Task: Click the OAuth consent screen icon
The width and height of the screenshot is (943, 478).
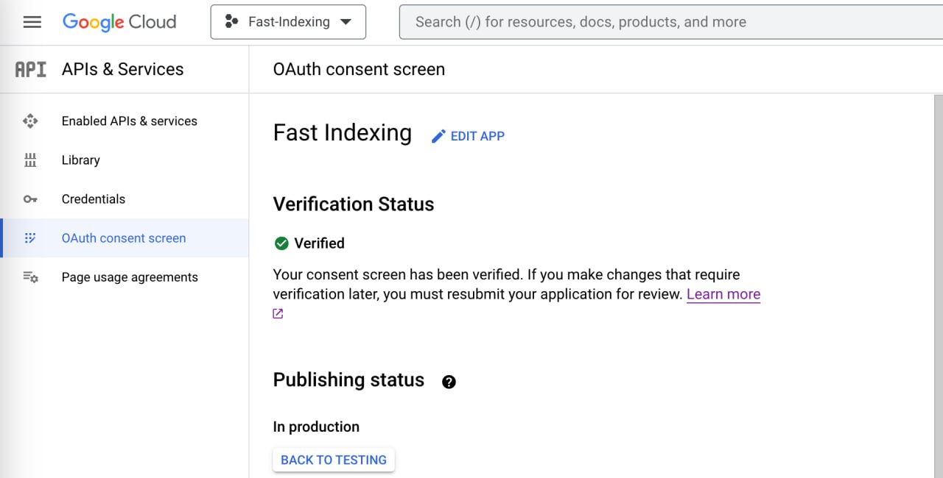Action: 30,238
